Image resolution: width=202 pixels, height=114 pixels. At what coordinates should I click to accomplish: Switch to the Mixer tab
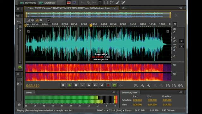coord(125,8)
